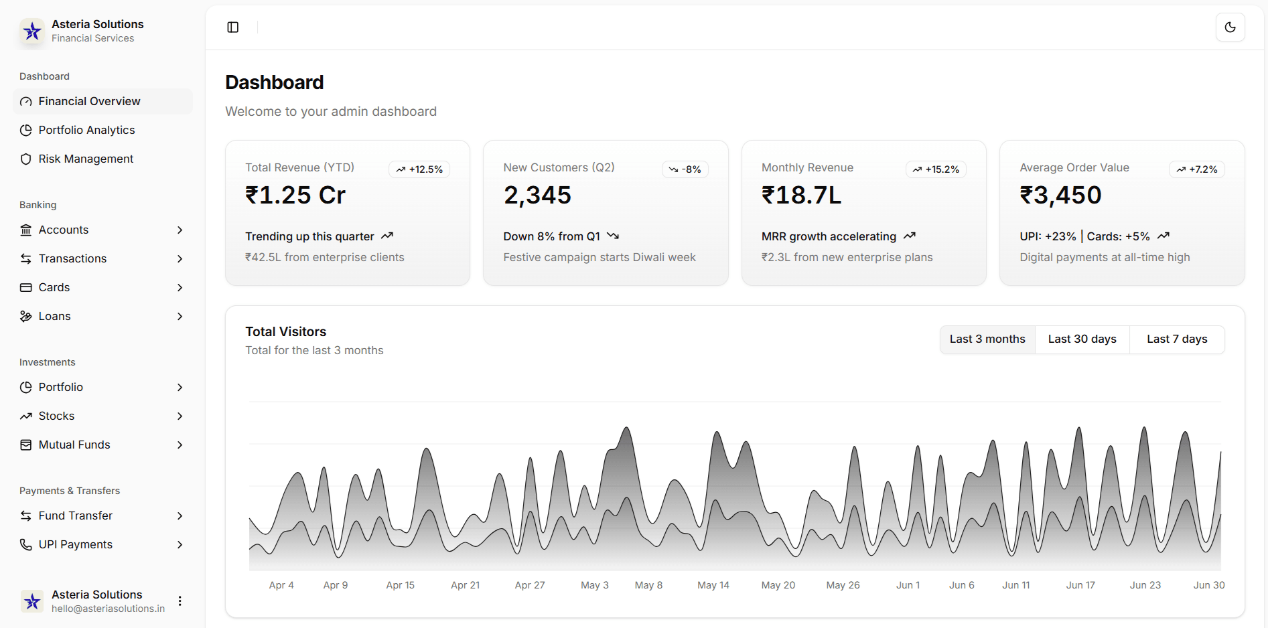Click the ₹1.25 Cr total revenue value

pyautogui.click(x=295, y=195)
